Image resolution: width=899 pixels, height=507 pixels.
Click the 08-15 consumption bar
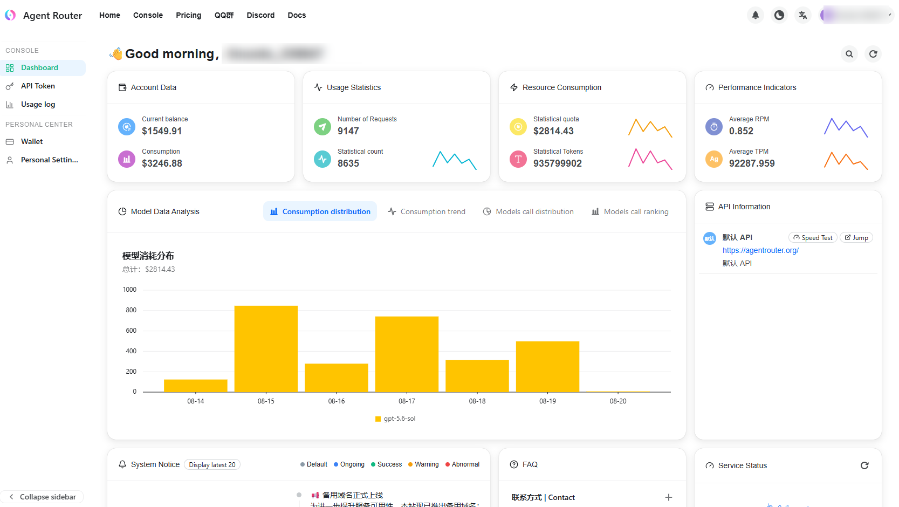coord(266,349)
